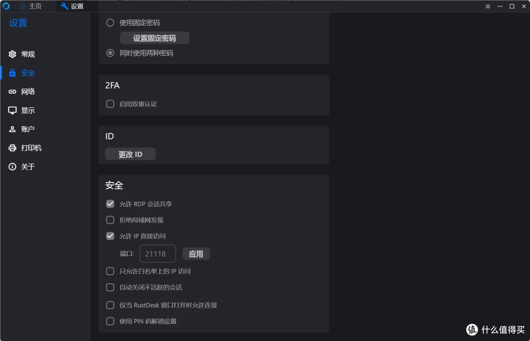Image resolution: width=530 pixels, height=341 pixels.
Task: Enable 使用 PIN 码解锁设置
Action: point(110,321)
